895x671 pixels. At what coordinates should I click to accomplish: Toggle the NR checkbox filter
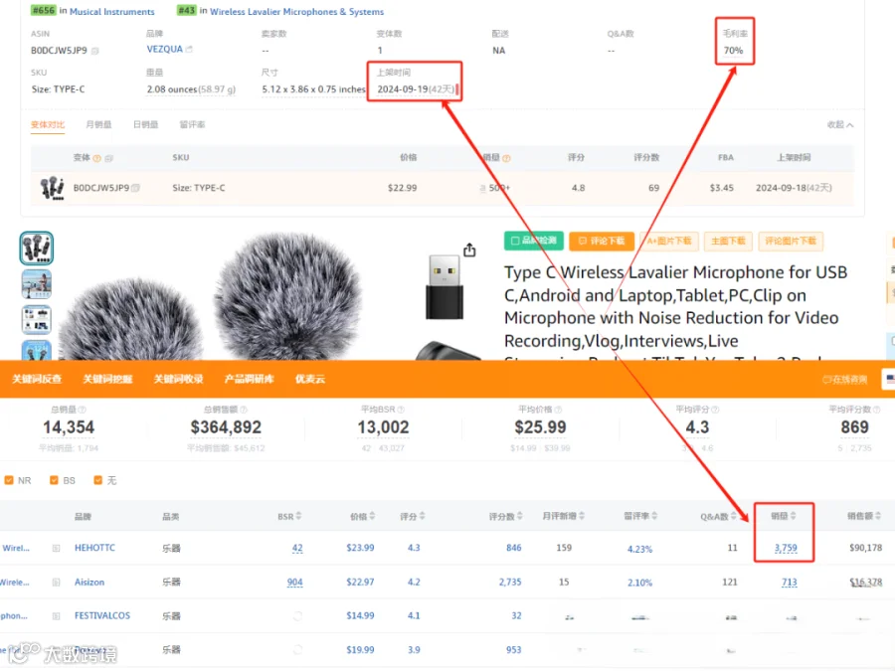9,480
